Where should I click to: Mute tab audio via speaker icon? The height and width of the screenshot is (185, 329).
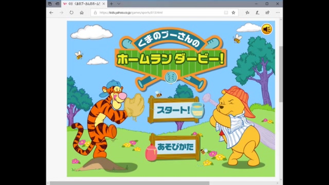[x=70, y=4]
